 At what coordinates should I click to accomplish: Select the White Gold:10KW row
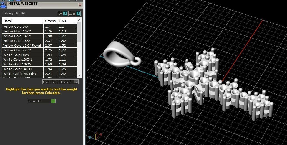pos(39,64)
